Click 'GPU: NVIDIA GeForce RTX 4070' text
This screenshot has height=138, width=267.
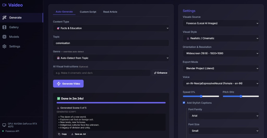pyautogui.click(x=22, y=125)
